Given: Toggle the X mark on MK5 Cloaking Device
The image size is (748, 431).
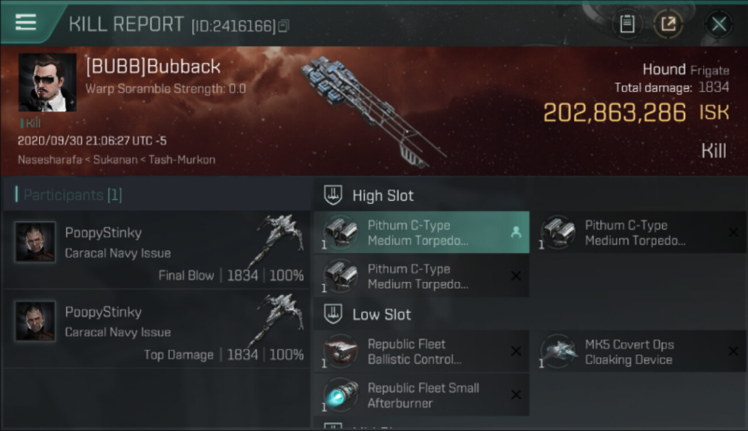Looking at the screenshot, I should pyautogui.click(x=733, y=351).
